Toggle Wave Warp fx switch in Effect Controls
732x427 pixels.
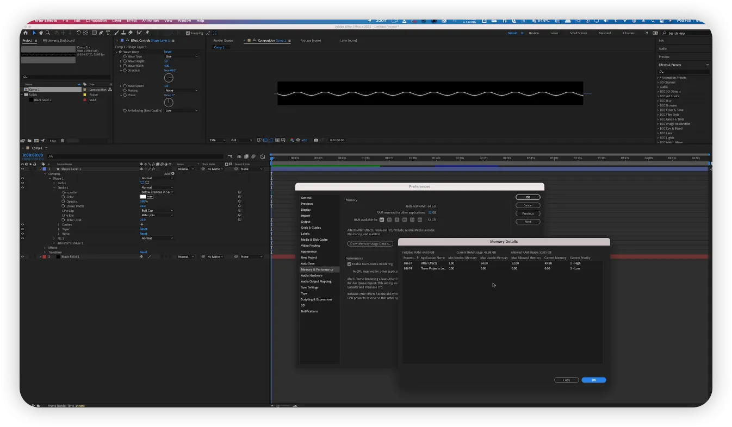[x=120, y=52]
